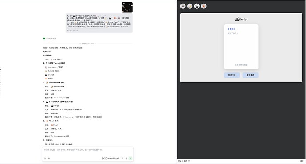
Task: Click the grey placeholder text on the card
Action: pyautogui.click(x=233, y=33)
